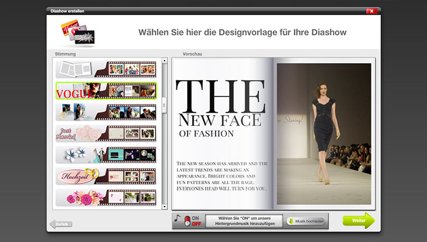This screenshot has width=427, height=242.
Task: Select the open photo book template
Action: [x=106, y=69]
